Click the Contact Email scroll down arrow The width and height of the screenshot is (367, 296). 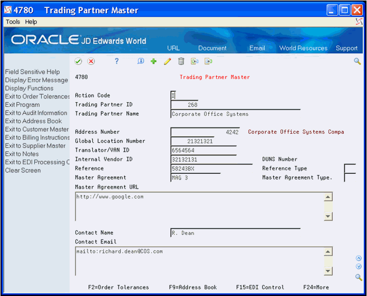point(328,271)
